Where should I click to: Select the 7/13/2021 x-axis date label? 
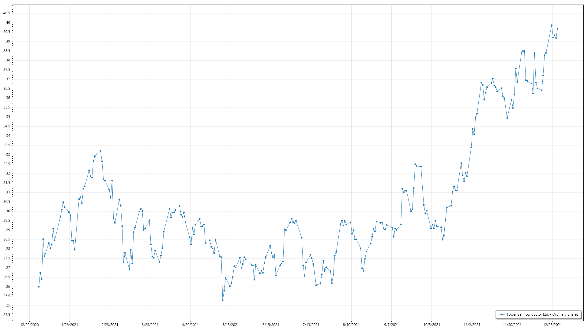click(x=311, y=324)
